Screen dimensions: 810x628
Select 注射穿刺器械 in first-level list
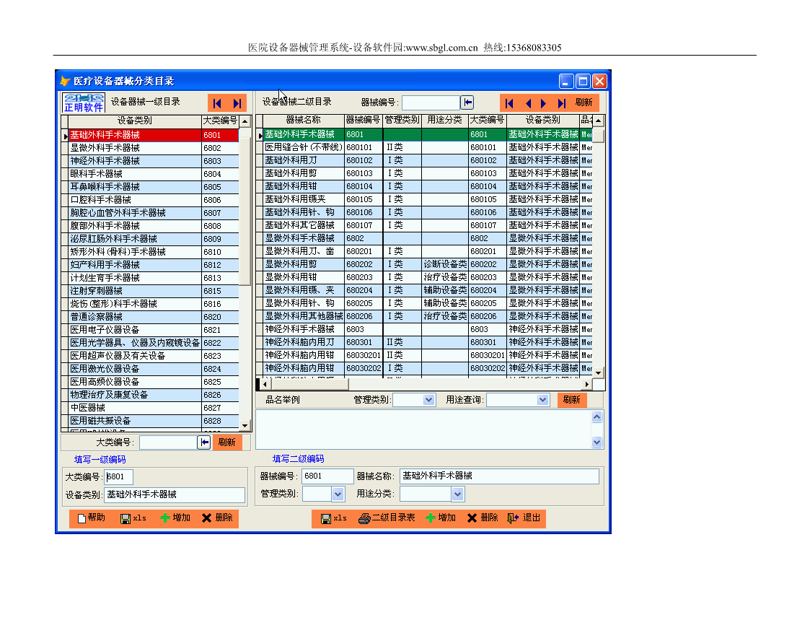click(154, 290)
